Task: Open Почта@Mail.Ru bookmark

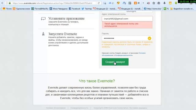Action: coord(40,9)
